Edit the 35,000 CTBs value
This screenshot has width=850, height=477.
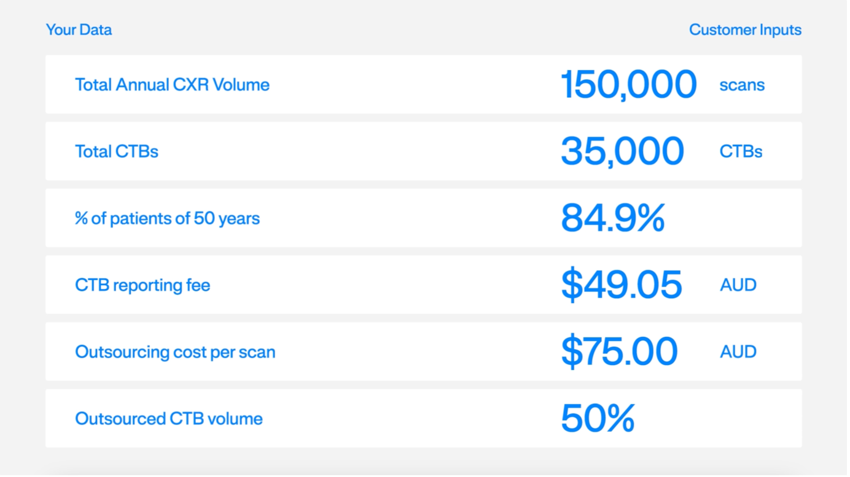tap(622, 151)
